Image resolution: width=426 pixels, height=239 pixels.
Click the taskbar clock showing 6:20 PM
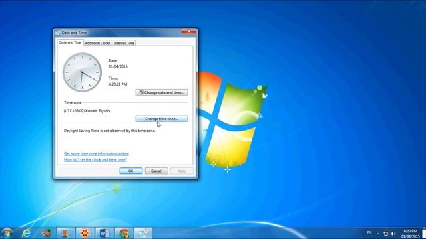(410, 234)
